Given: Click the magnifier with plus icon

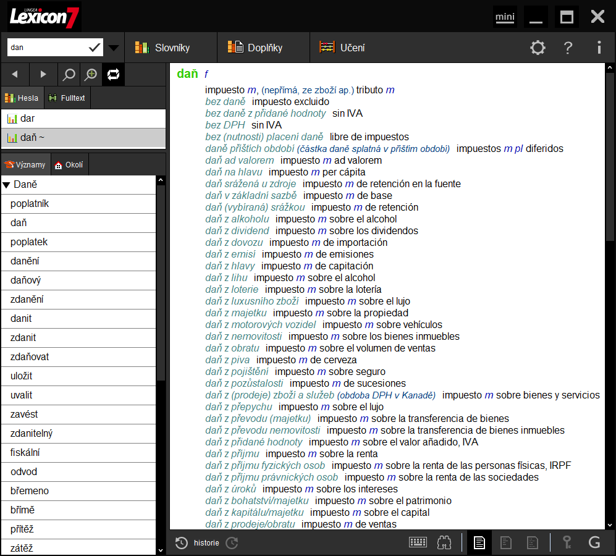Looking at the screenshot, I should point(91,75).
